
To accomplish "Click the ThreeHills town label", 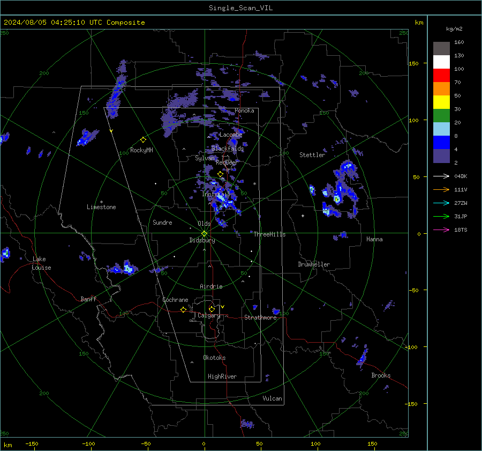I will coord(269,234).
